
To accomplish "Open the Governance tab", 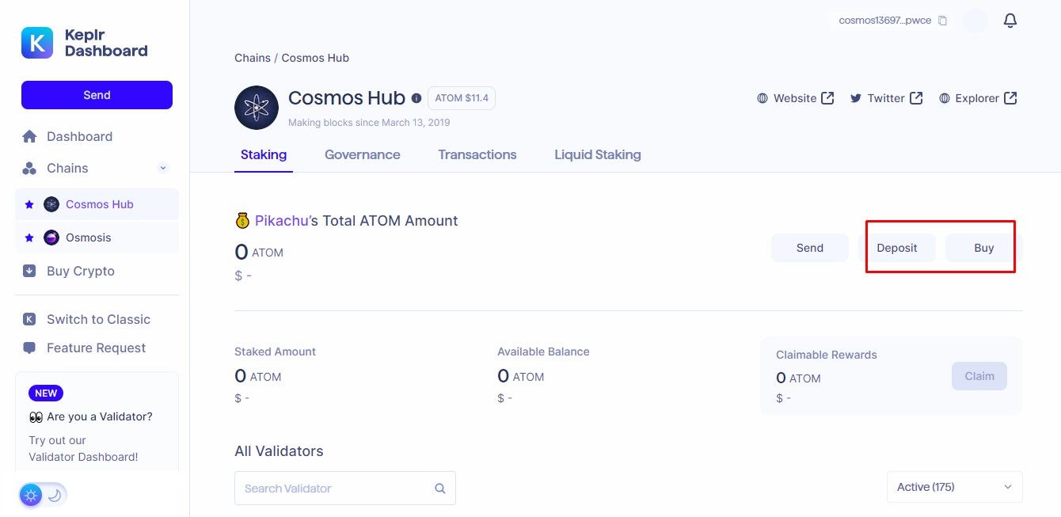I will coord(363,155).
